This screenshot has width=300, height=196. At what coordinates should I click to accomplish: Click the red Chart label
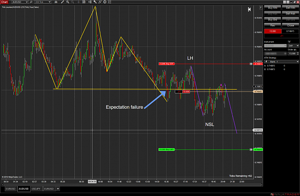[x=4, y=2]
